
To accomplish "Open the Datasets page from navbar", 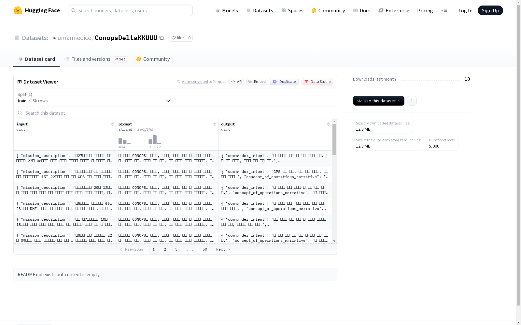I will (x=260, y=10).
